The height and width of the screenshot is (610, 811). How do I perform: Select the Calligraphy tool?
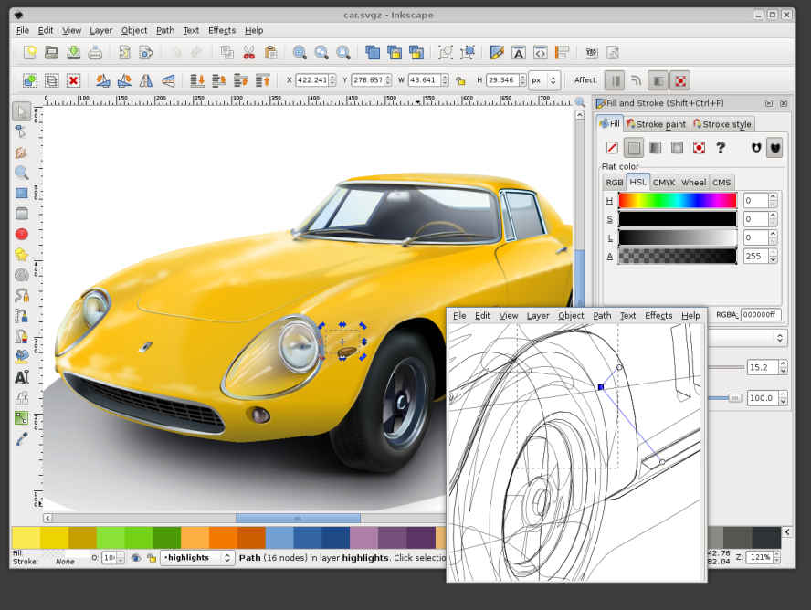tap(21, 337)
